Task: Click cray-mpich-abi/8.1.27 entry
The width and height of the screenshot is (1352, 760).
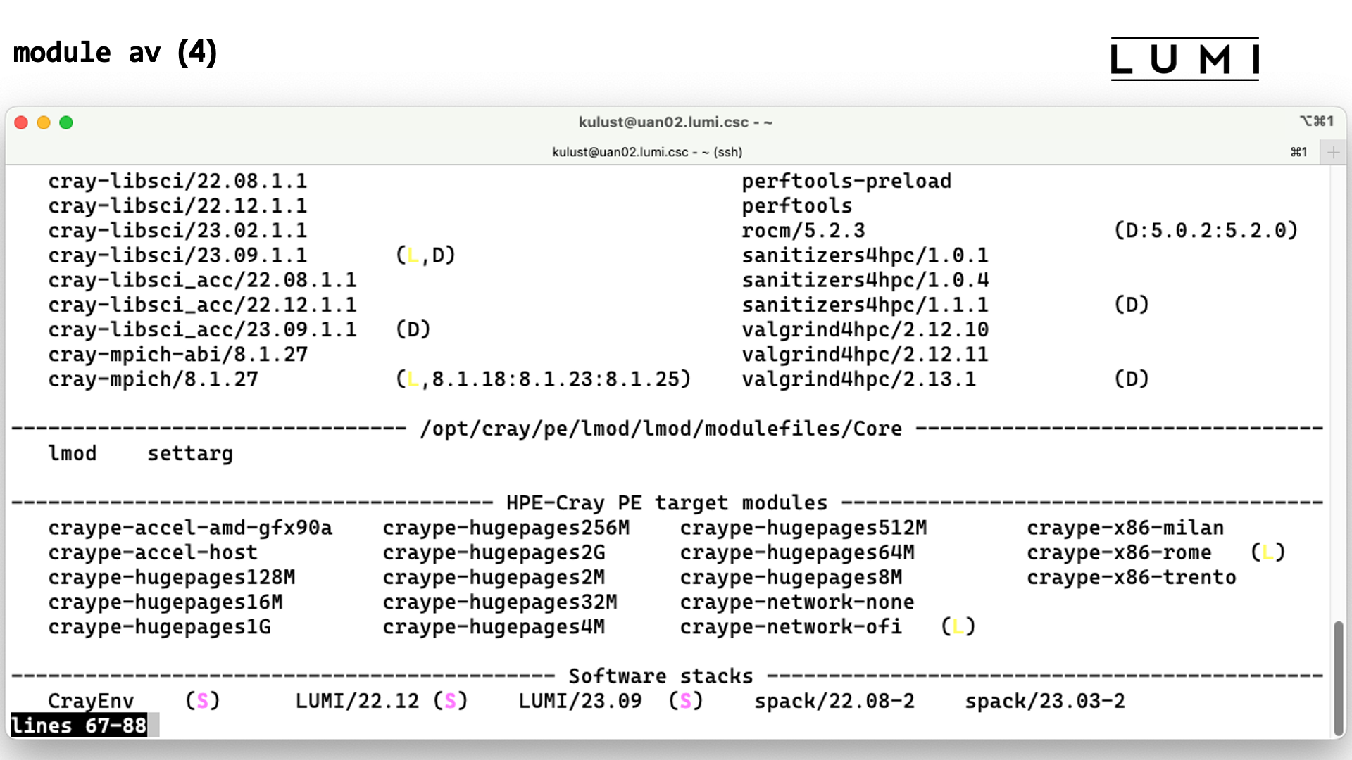Action: tap(177, 354)
